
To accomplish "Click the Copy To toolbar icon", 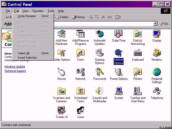I will (x=97, y=17).
